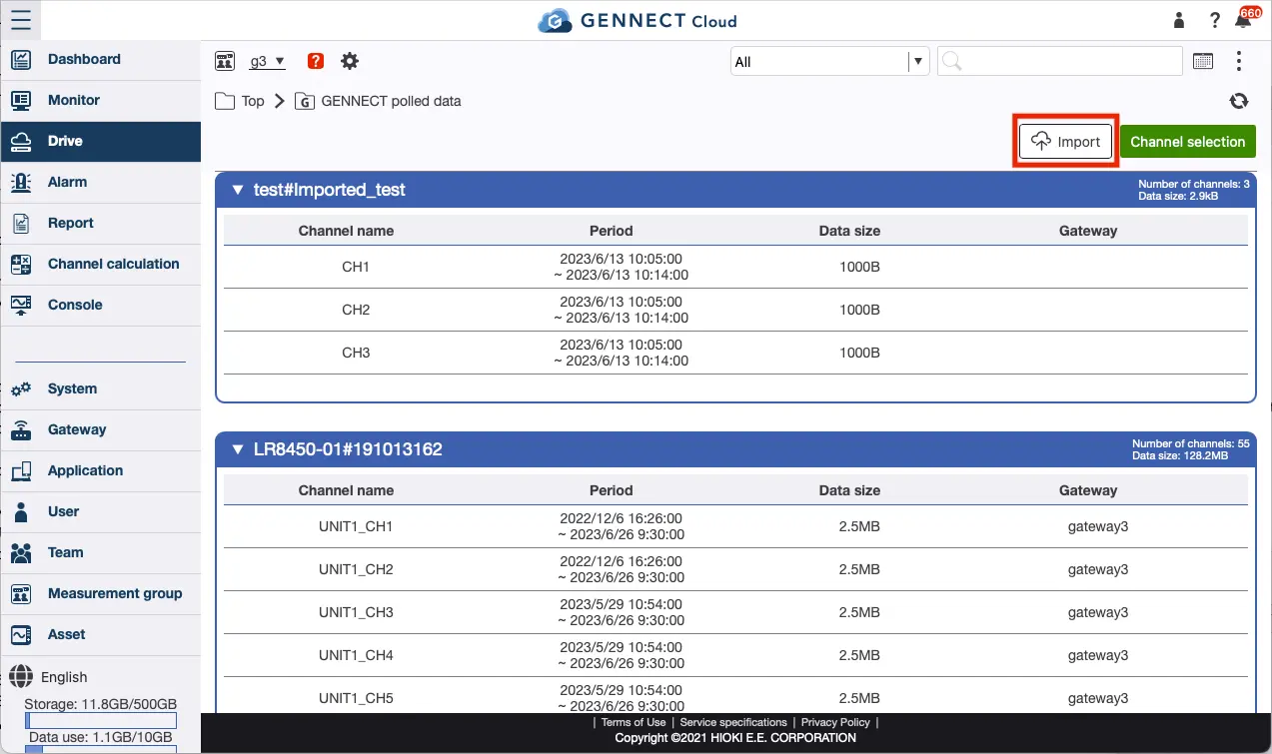Viewport: 1272px width, 754px height.
Task: Collapse the test#Imported_test data group
Action: point(237,190)
